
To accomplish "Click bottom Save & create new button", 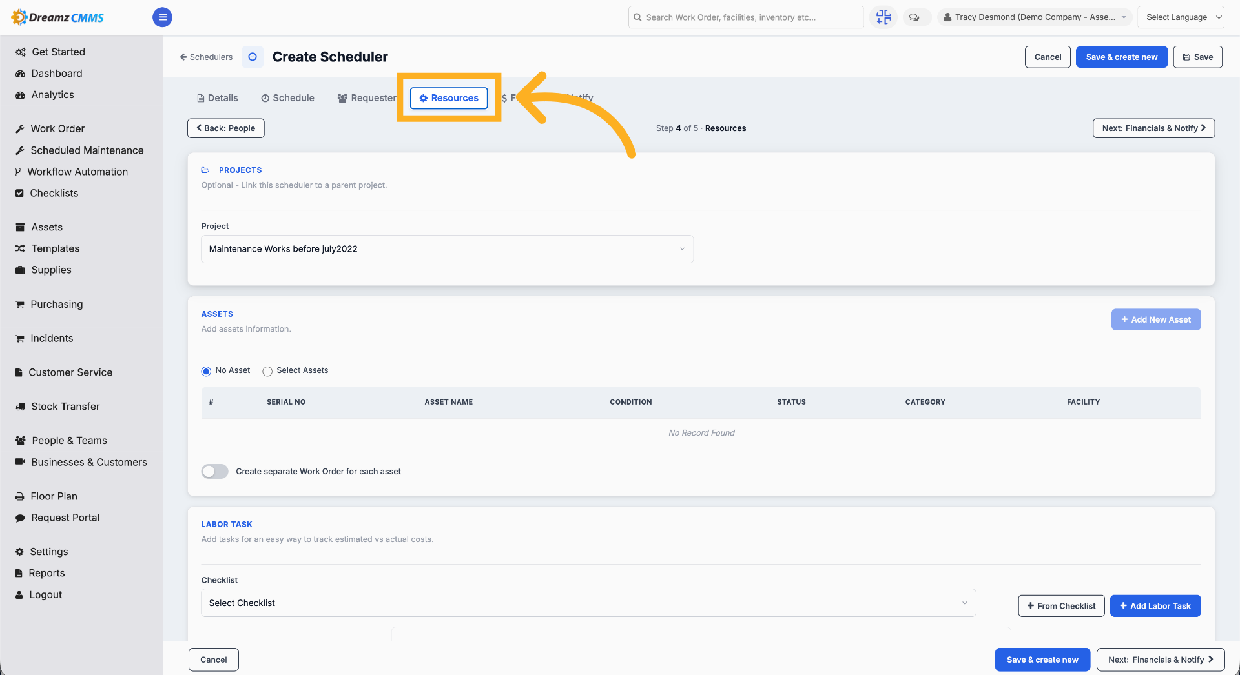I will (1042, 660).
